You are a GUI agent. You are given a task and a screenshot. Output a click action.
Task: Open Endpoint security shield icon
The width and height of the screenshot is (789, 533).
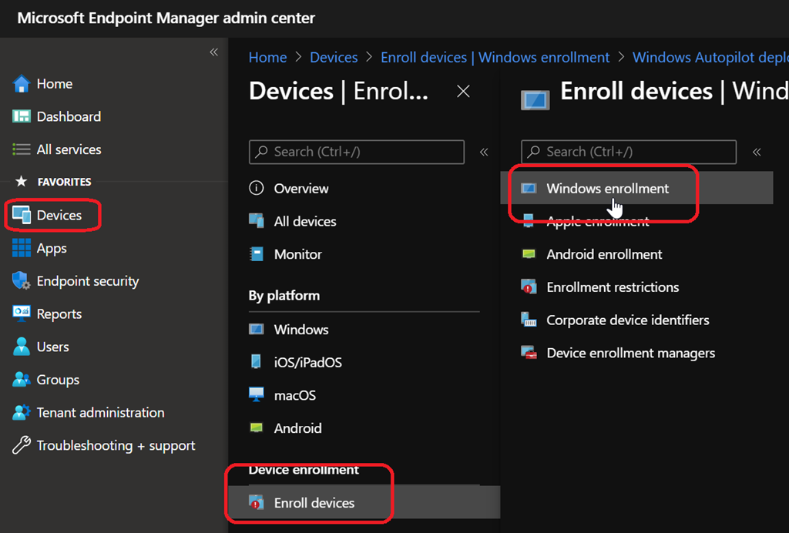coord(22,282)
